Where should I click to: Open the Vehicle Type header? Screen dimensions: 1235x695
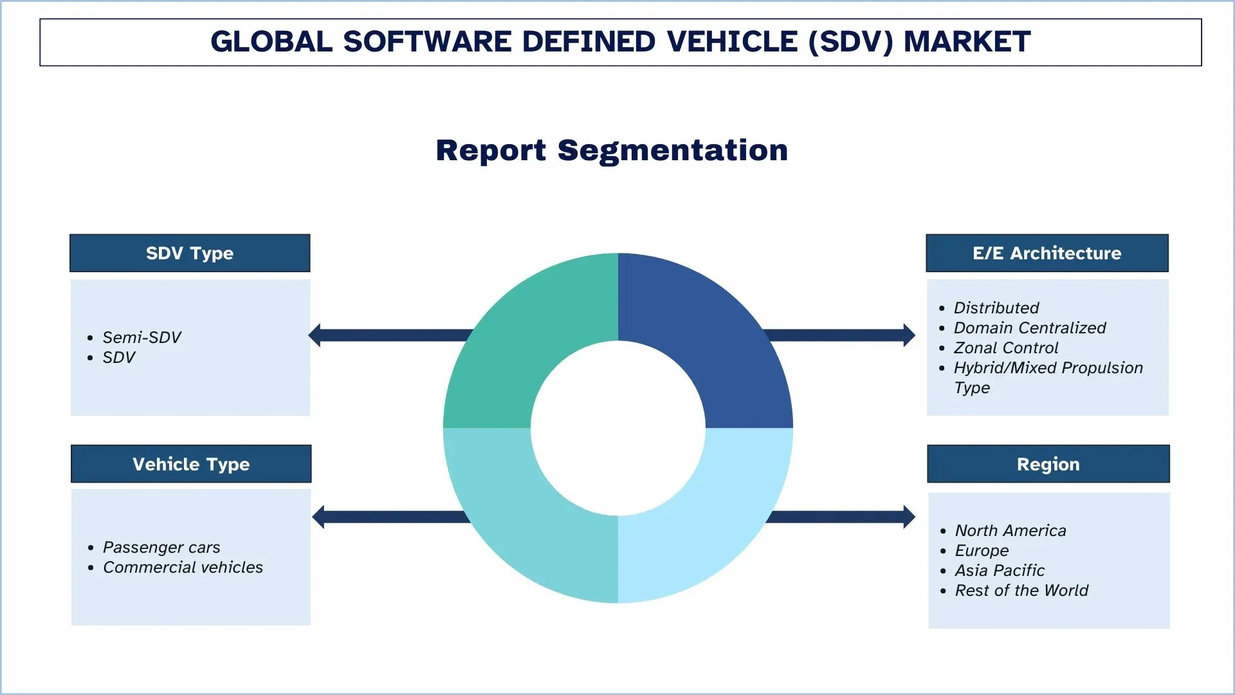(191, 464)
